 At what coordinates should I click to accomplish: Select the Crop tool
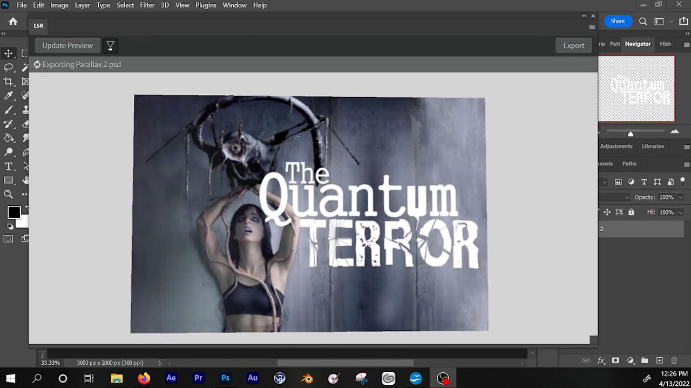coord(9,81)
